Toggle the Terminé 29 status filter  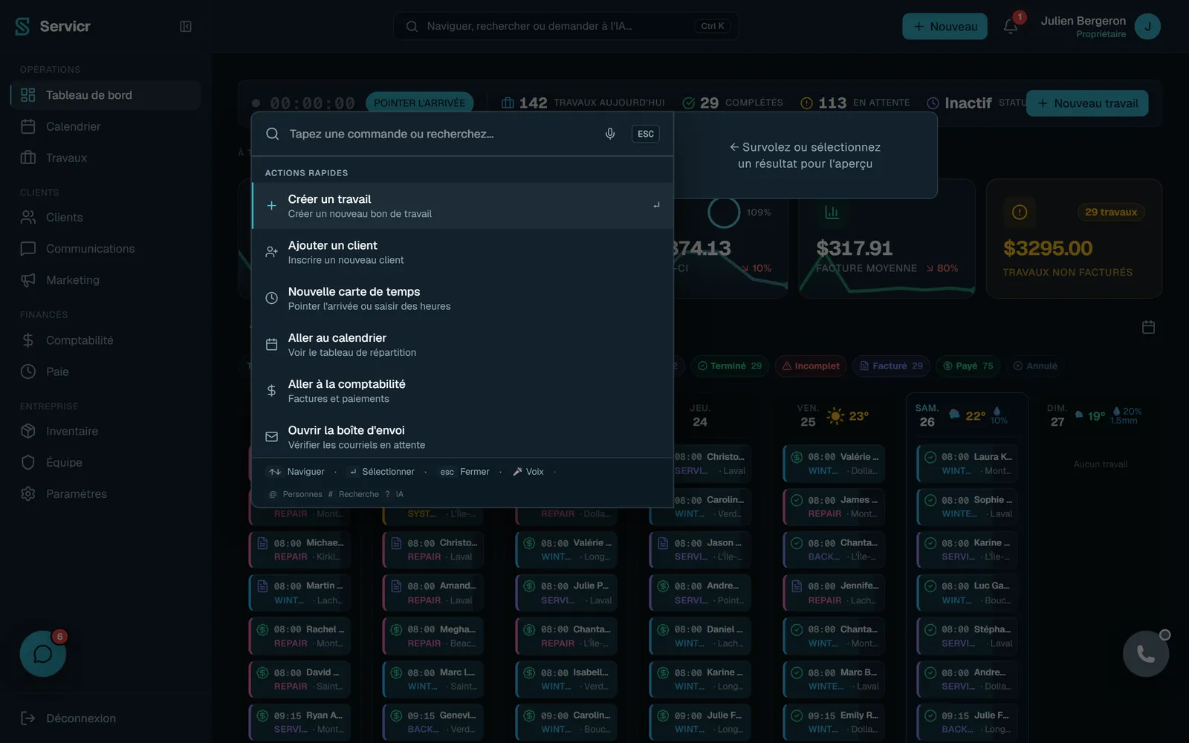pos(730,366)
